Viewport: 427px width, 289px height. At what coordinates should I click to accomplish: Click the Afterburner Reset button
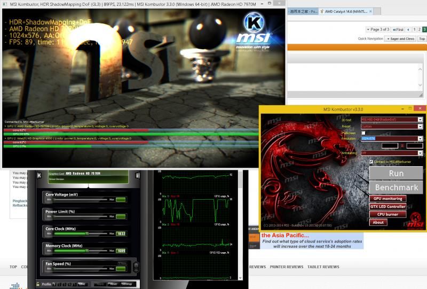click(113, 284)
